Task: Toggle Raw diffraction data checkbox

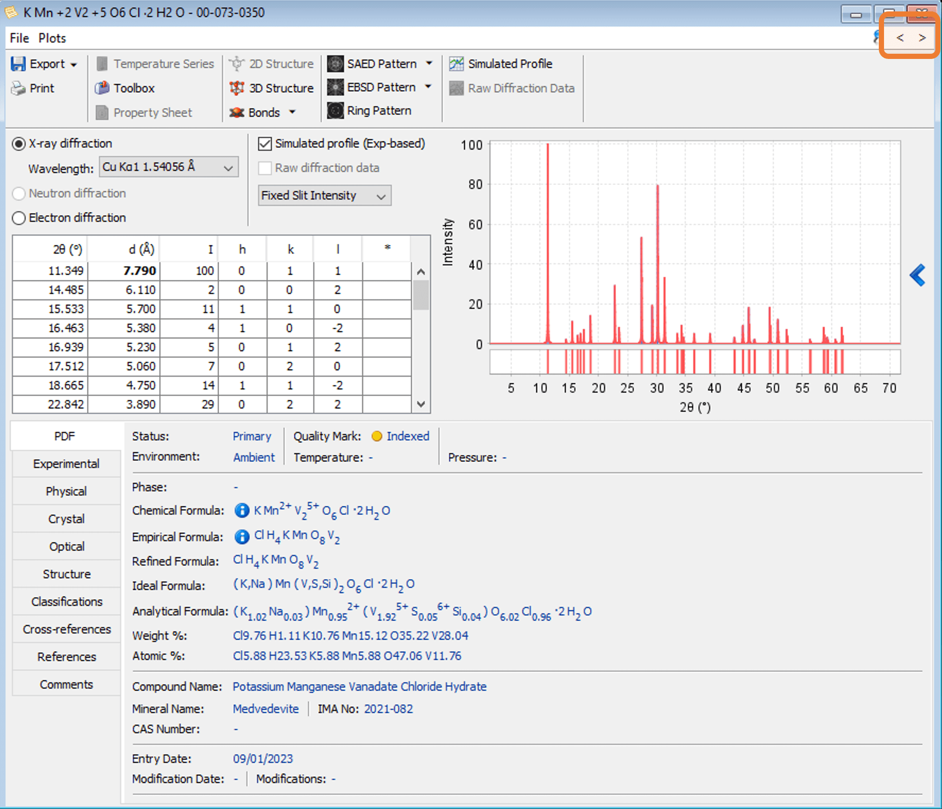Action: pyautogui.click(x=265, y=168)
